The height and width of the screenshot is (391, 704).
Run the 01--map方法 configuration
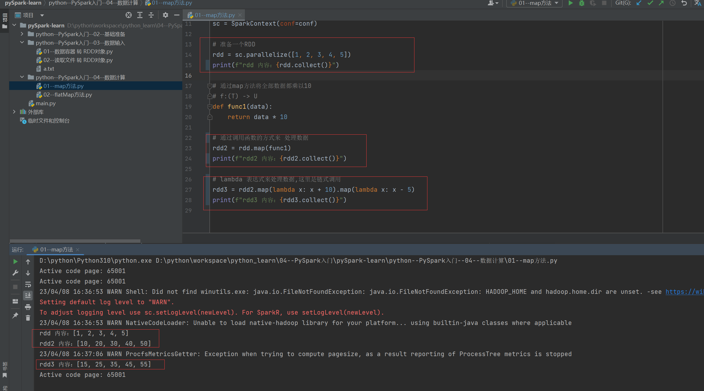(570, 3)
